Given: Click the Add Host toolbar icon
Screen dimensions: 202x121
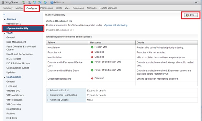Looking at the screenshot, I should [24, 2].
